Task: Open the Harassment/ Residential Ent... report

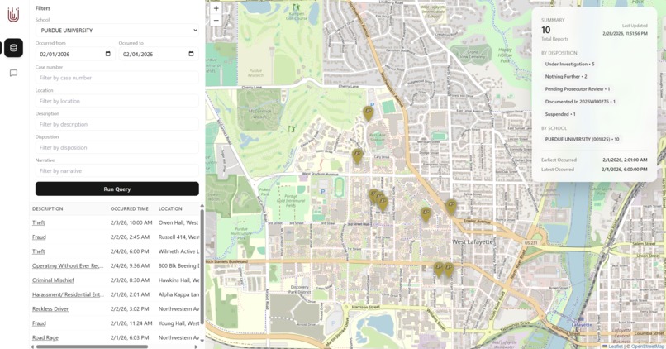Action: pyautogui.click(x=68, y=294)
